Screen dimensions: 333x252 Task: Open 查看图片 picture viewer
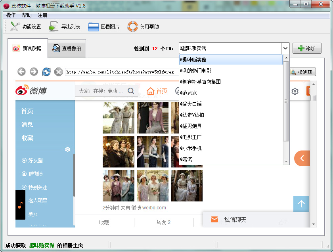104,27
